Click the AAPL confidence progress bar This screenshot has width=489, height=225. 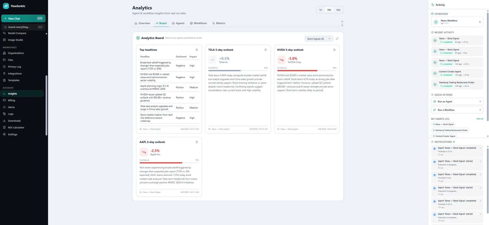(169, 163)
